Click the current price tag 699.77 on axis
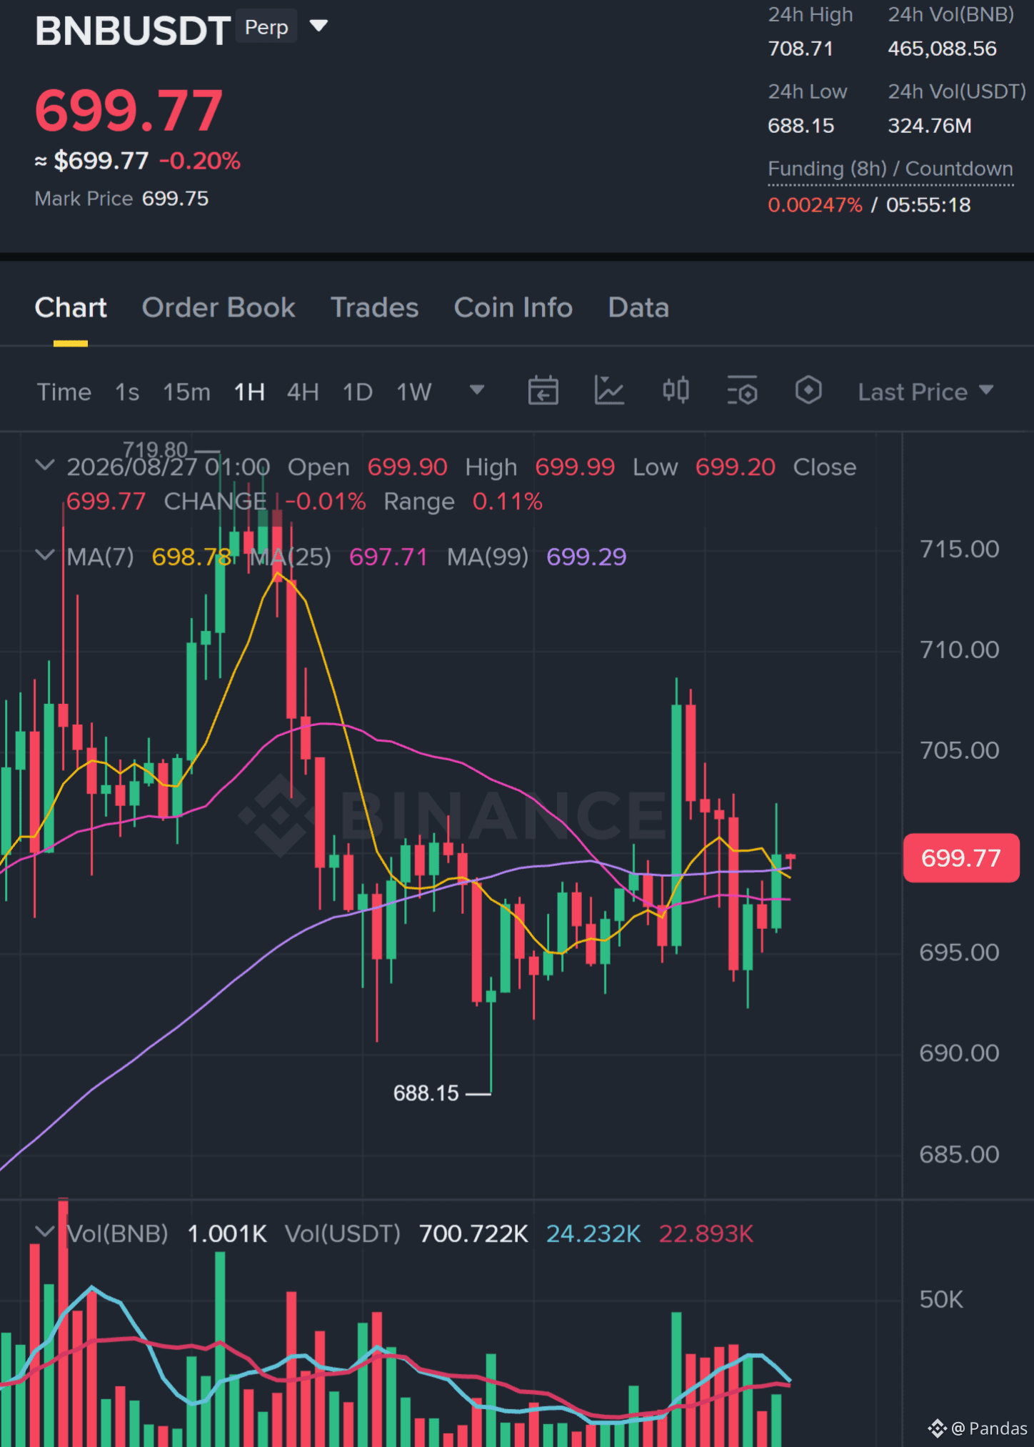Image resolution: width=1034 pixels, height=1447 pixels. coord(961,857)
